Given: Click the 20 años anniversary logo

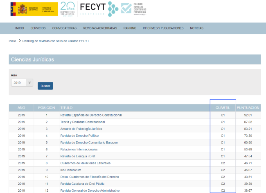Looking at the screenshot, I should [x=68, y=9].
